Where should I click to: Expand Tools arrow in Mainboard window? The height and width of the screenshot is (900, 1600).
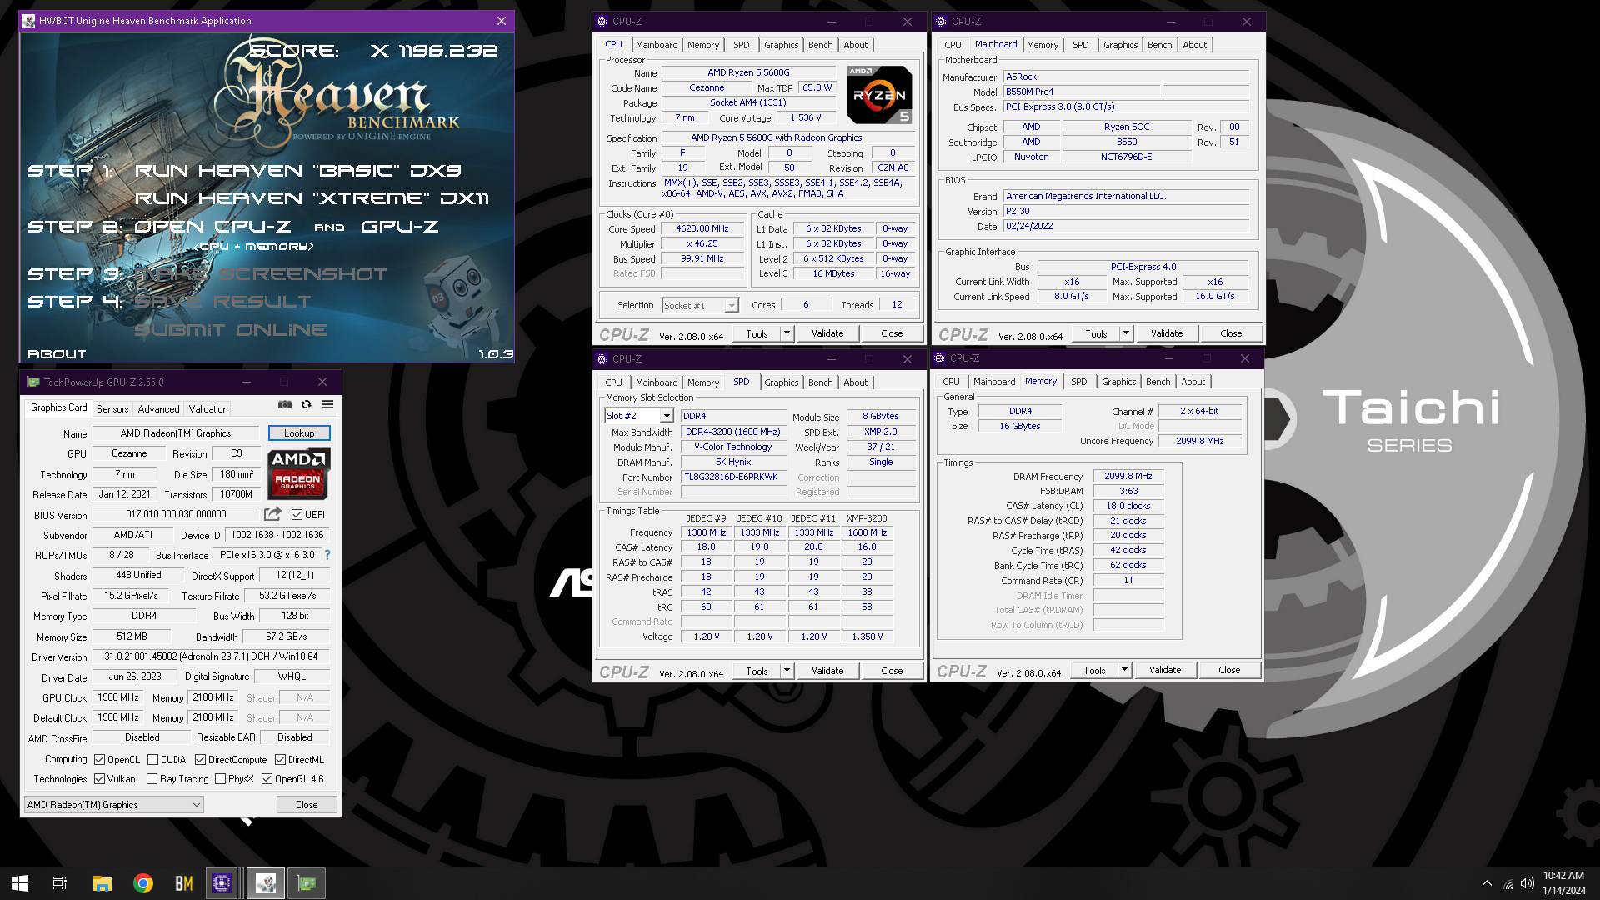(x=1126, y=333)
